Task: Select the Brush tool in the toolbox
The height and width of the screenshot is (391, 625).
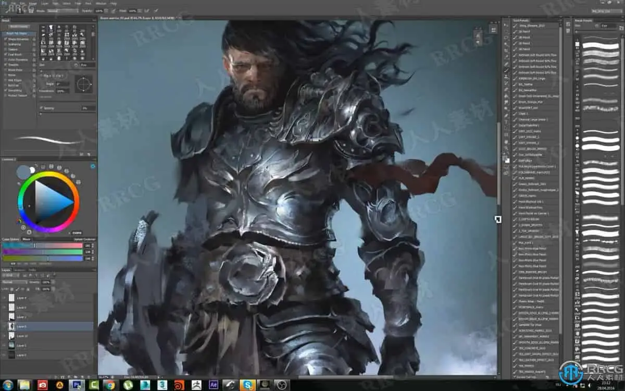Action: tap(506, 70)
